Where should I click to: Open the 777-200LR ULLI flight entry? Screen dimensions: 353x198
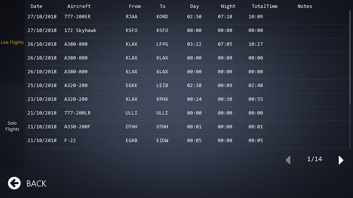(x=188, y=113)
